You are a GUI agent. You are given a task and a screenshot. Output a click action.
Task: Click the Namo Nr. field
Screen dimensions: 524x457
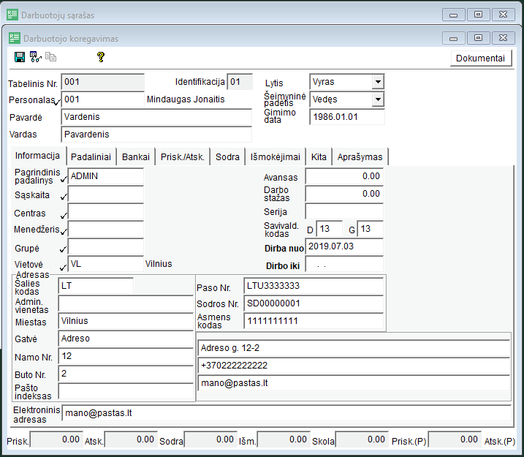[126, 356]
